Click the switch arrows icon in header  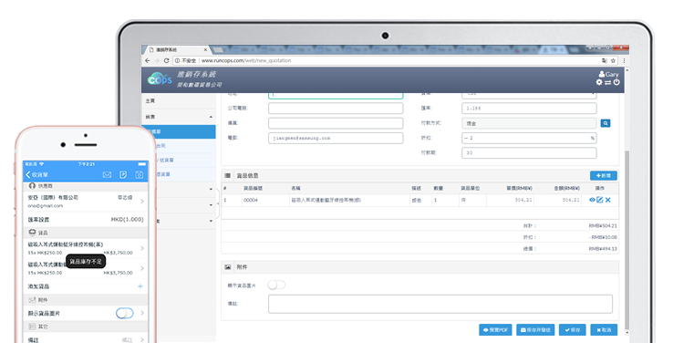(x=607, y=82)
